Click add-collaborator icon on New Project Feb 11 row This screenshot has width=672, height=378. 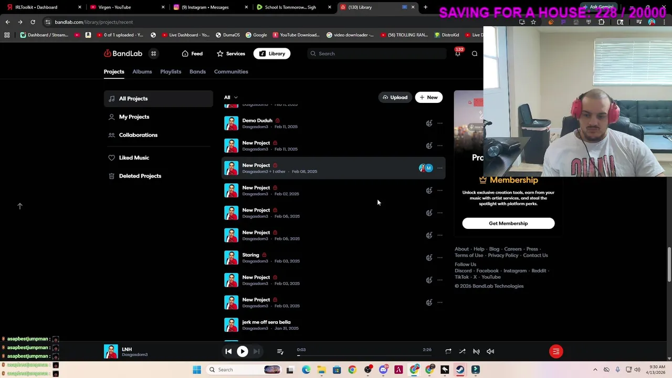coord(429,146)
